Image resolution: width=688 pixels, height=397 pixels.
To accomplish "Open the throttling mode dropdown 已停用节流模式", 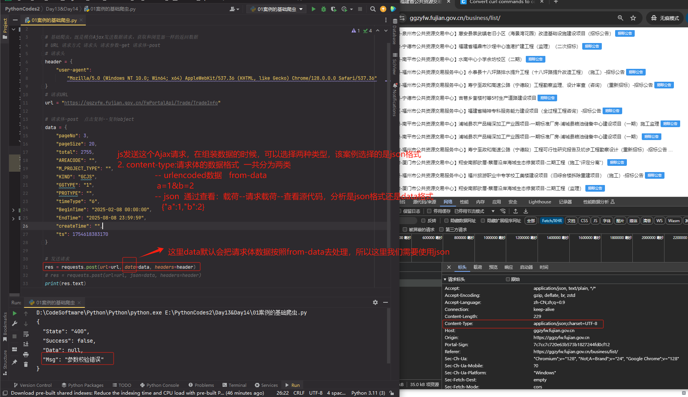I will [x=475, y=211].
